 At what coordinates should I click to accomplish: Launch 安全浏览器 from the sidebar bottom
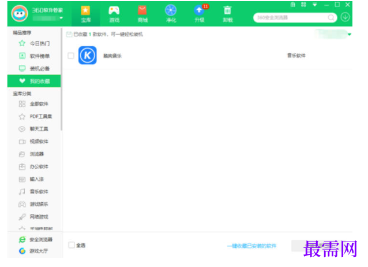tap(35, 239)
